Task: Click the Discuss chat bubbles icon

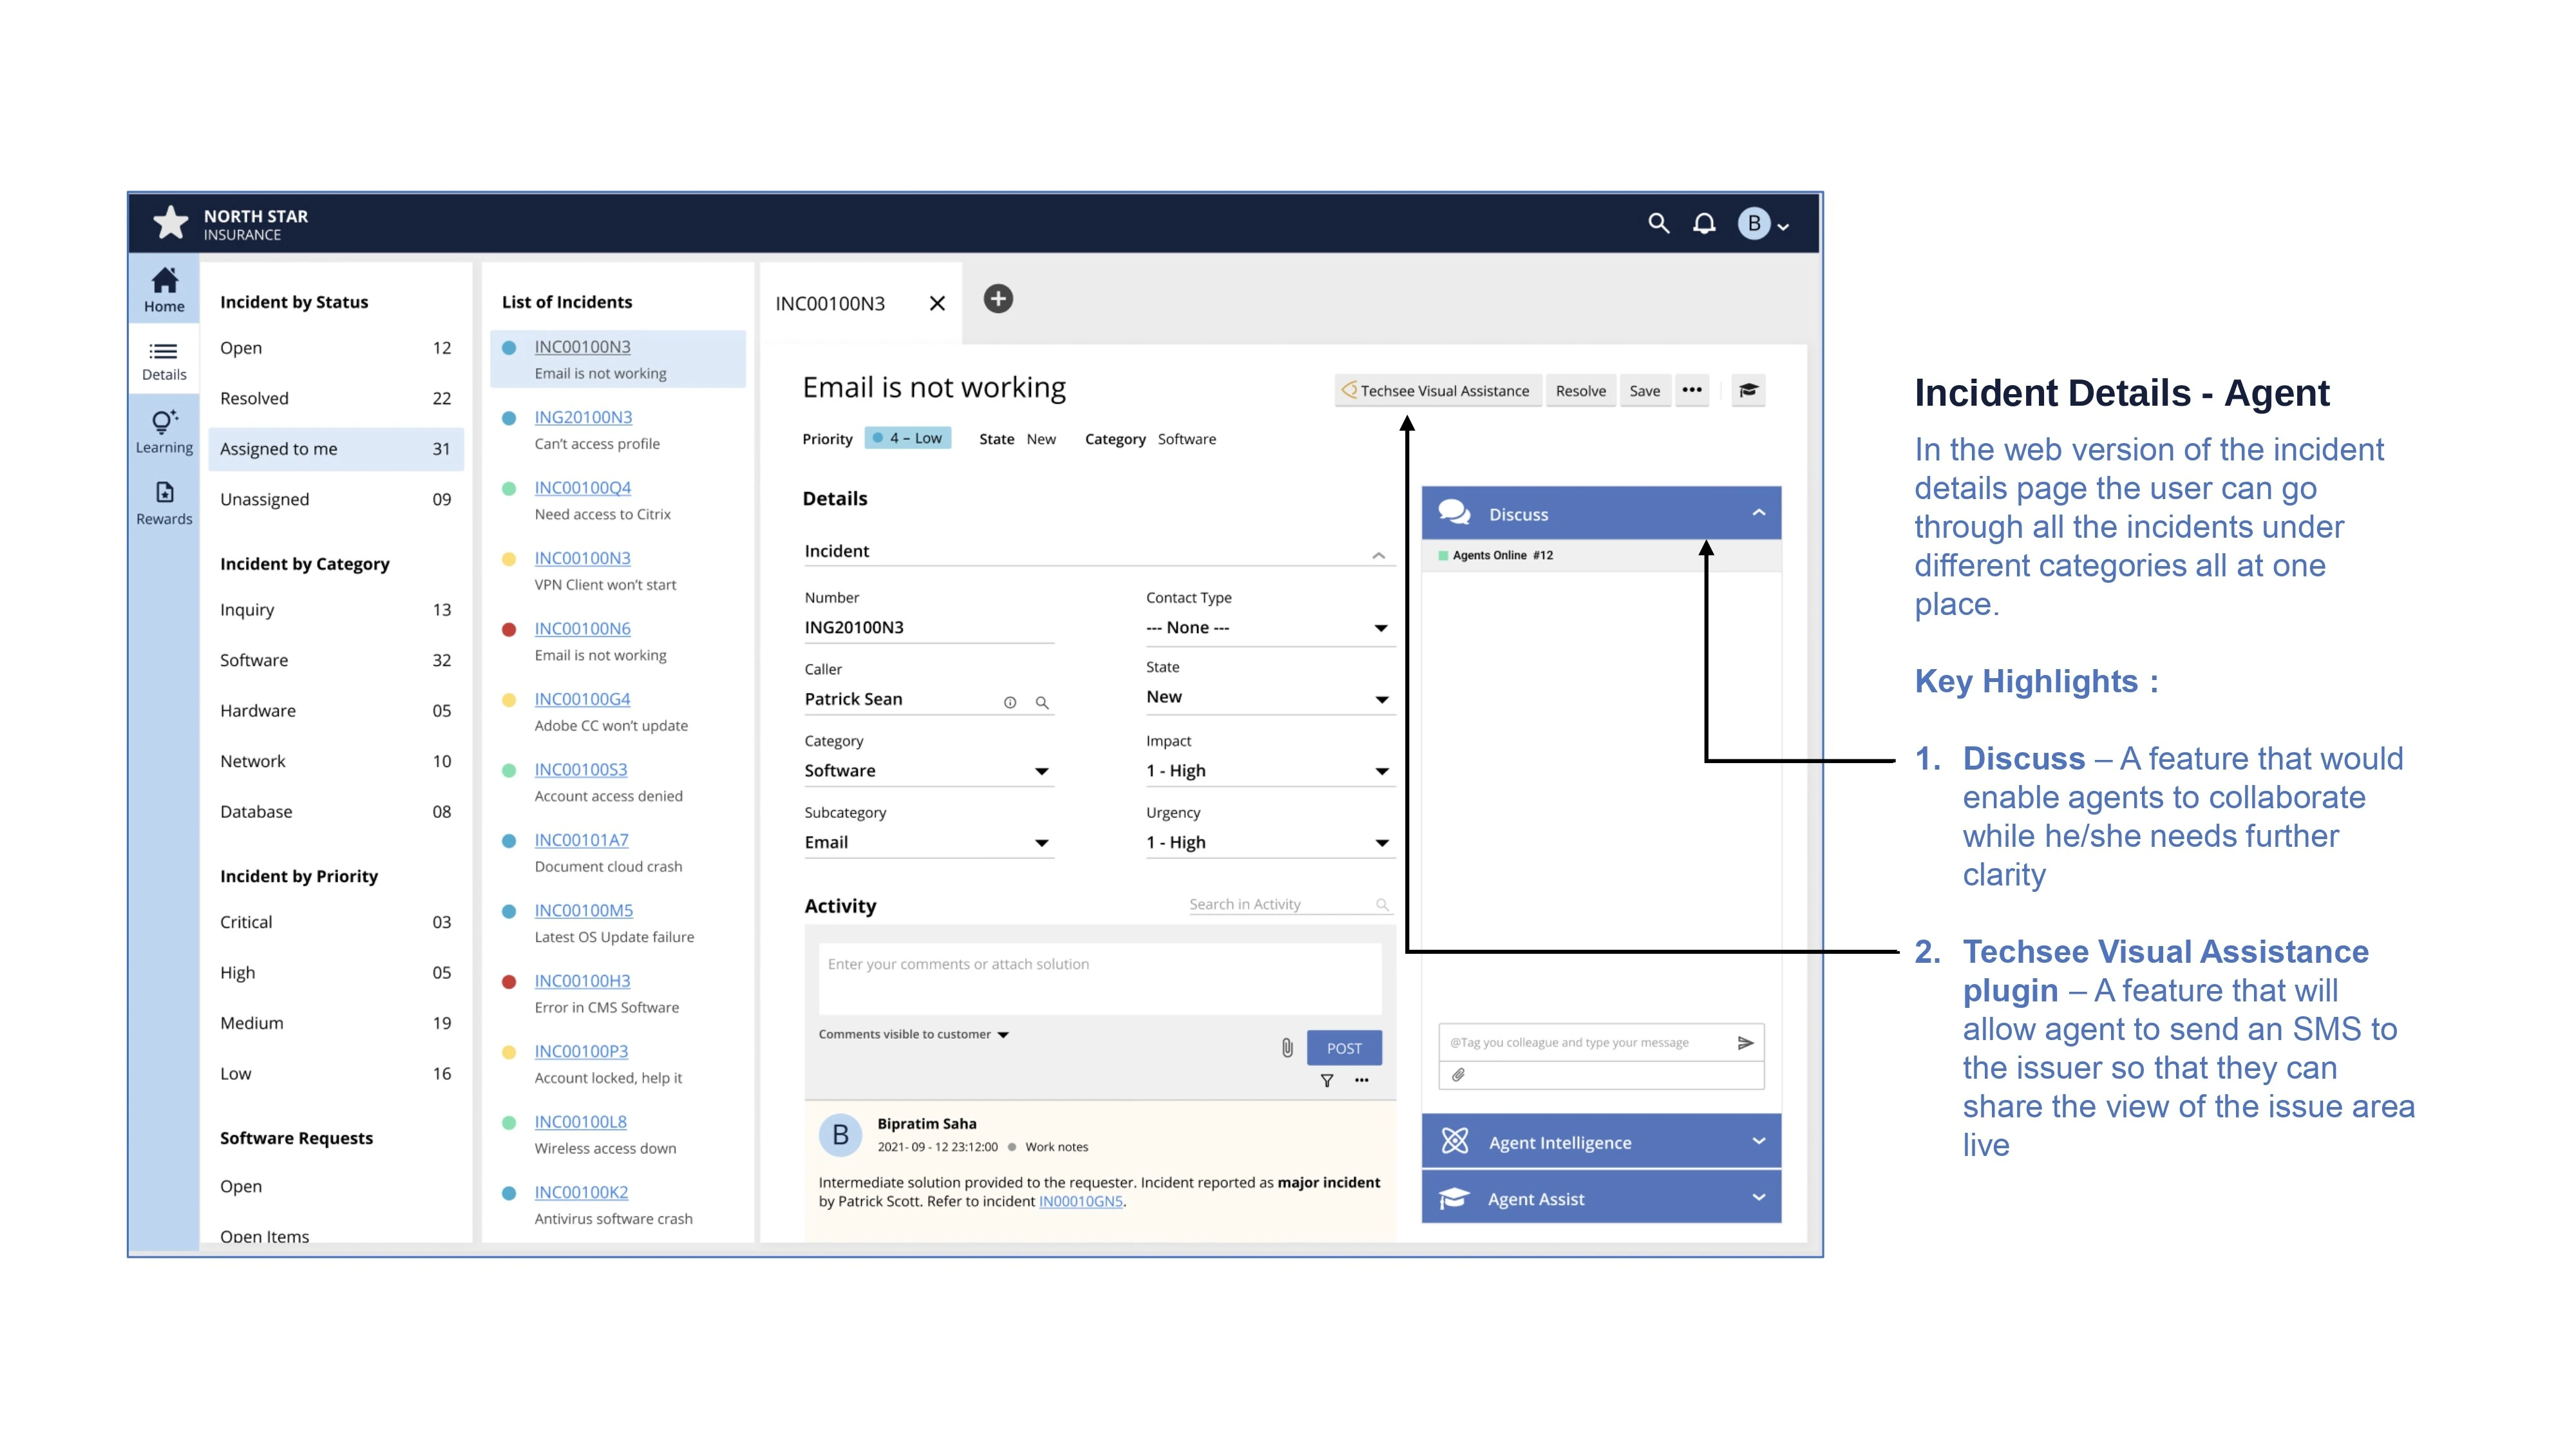Action: pyautogui.click(x=1454, y=513)
